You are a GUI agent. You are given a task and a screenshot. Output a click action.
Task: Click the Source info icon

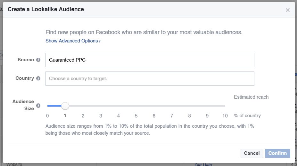[x=38, y=60]
